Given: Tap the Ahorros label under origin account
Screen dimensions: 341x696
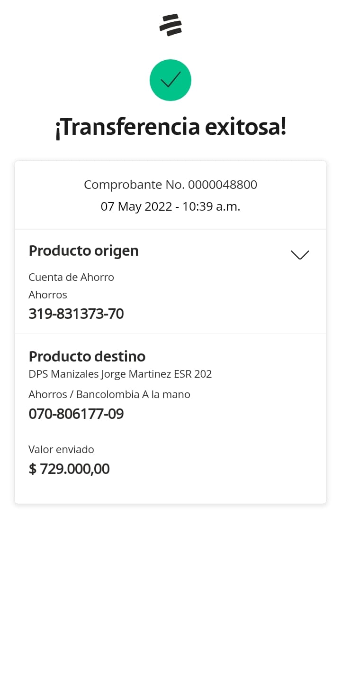Looking at the screenshot, I should [48, 295].
